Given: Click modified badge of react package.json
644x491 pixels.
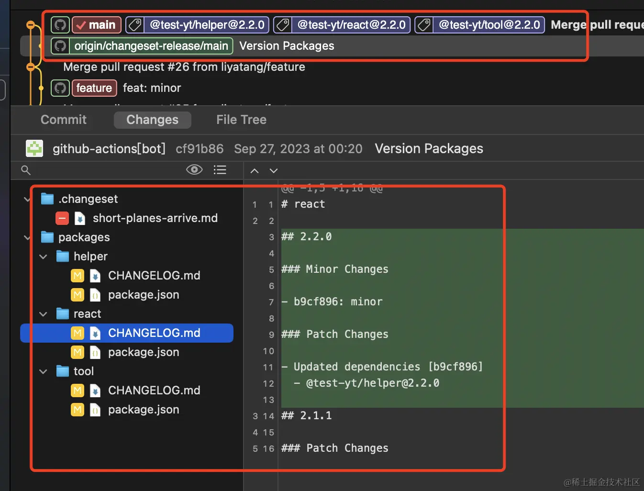Looking at the screenshot, I should pyautogui.click(x=78, y=352).
